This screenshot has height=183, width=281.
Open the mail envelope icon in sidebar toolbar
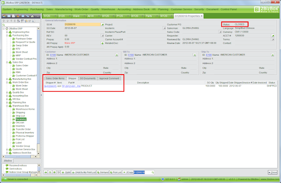[x=9, y=16]
